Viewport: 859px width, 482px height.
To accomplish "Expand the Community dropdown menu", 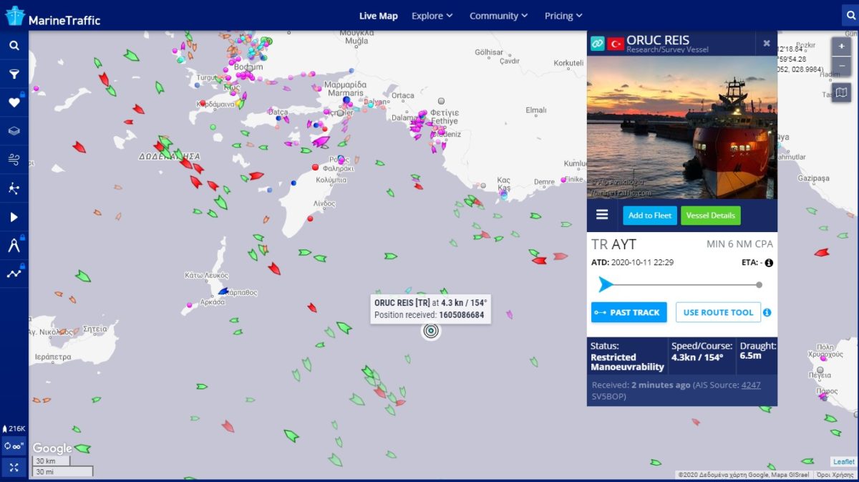I will (498, 16).
